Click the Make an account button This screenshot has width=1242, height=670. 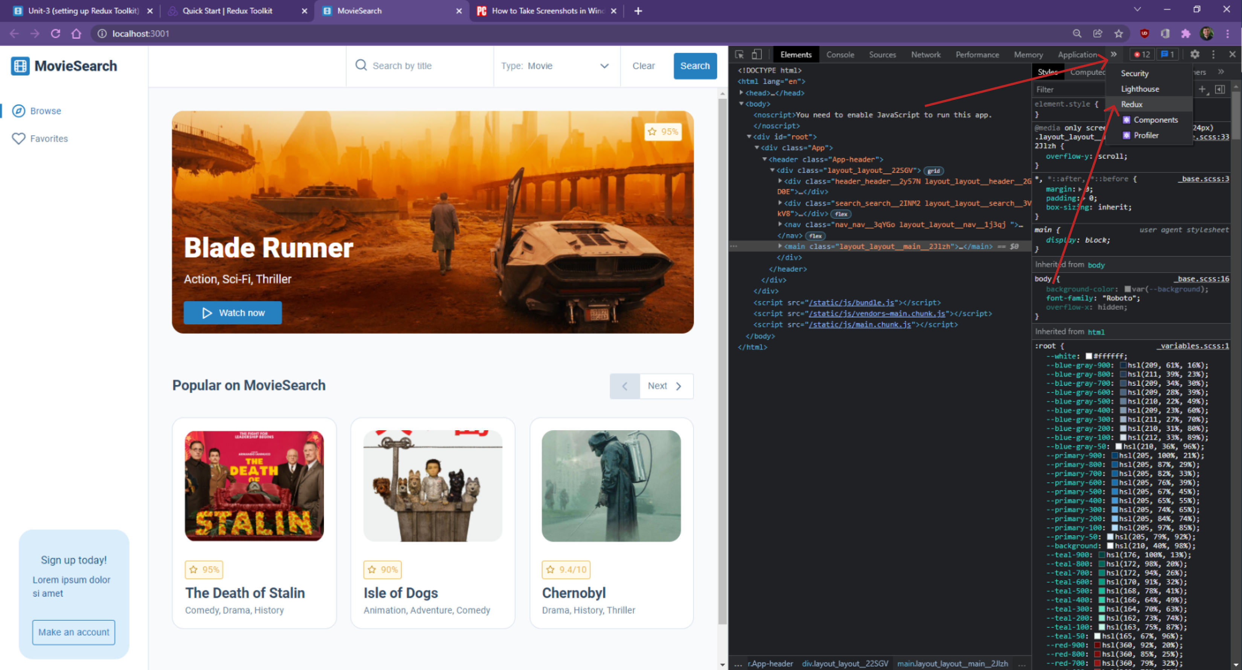(x=73, y=632)
